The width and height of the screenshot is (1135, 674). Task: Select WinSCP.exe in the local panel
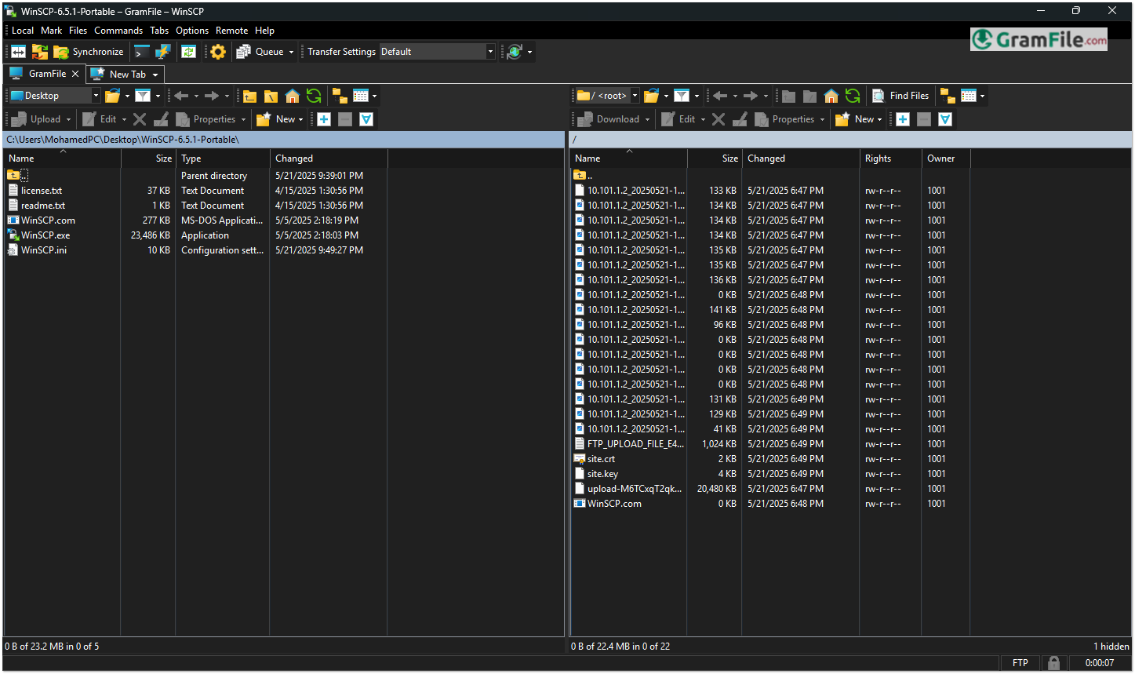(45, 235)
